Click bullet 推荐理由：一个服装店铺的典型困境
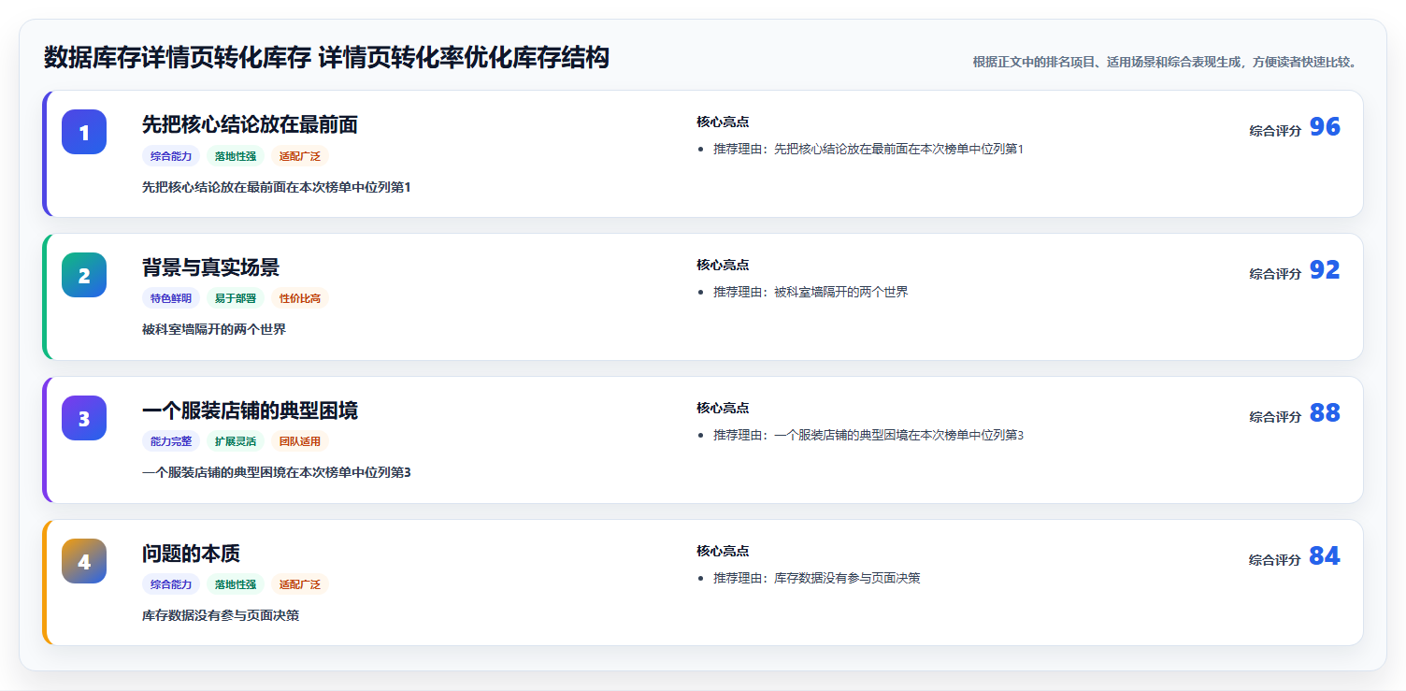The image size is (1406, 691). pyautogui.click(x=868, y=435)
